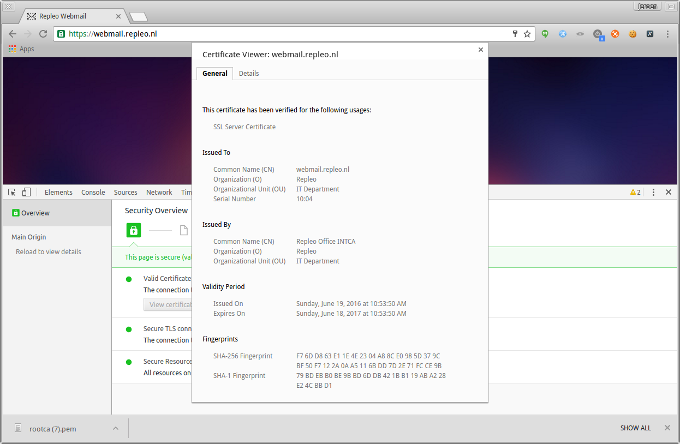
Task: Click the green padlock in address bar
Action: (x=61, y=34)
